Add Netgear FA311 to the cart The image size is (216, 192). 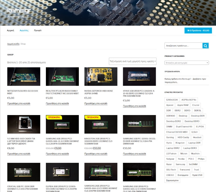tap(19, 103)
